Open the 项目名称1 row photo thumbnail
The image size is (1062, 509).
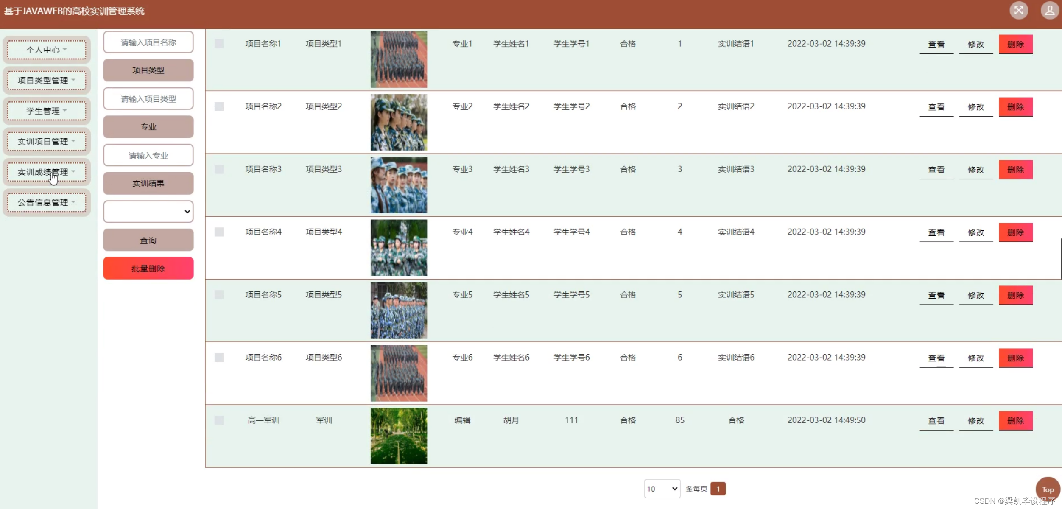pyautogui.click(x=399, y=59)
